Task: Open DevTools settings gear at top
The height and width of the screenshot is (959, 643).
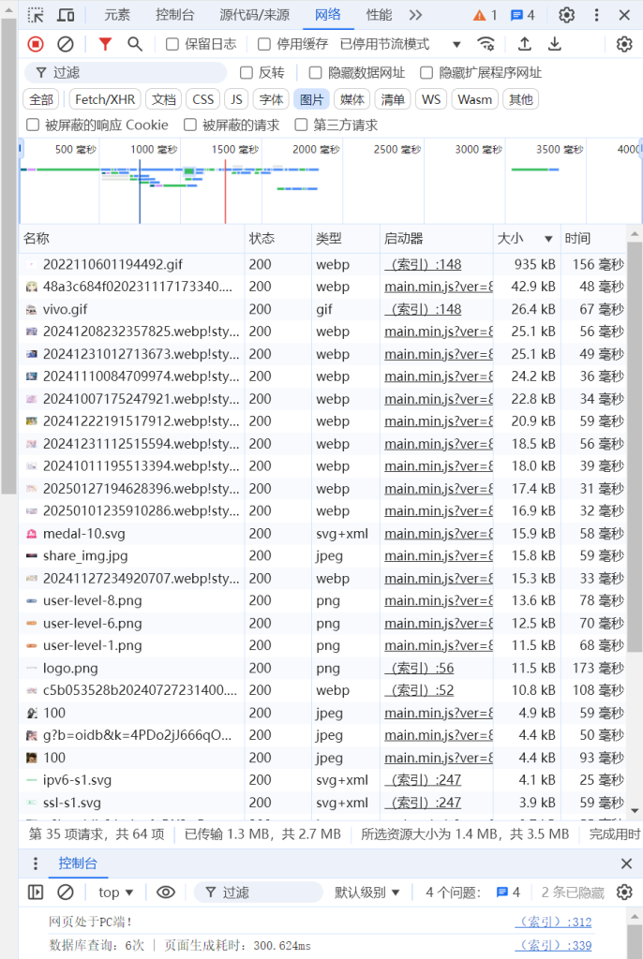Action: pyautogui.click(x=566, y=15)
